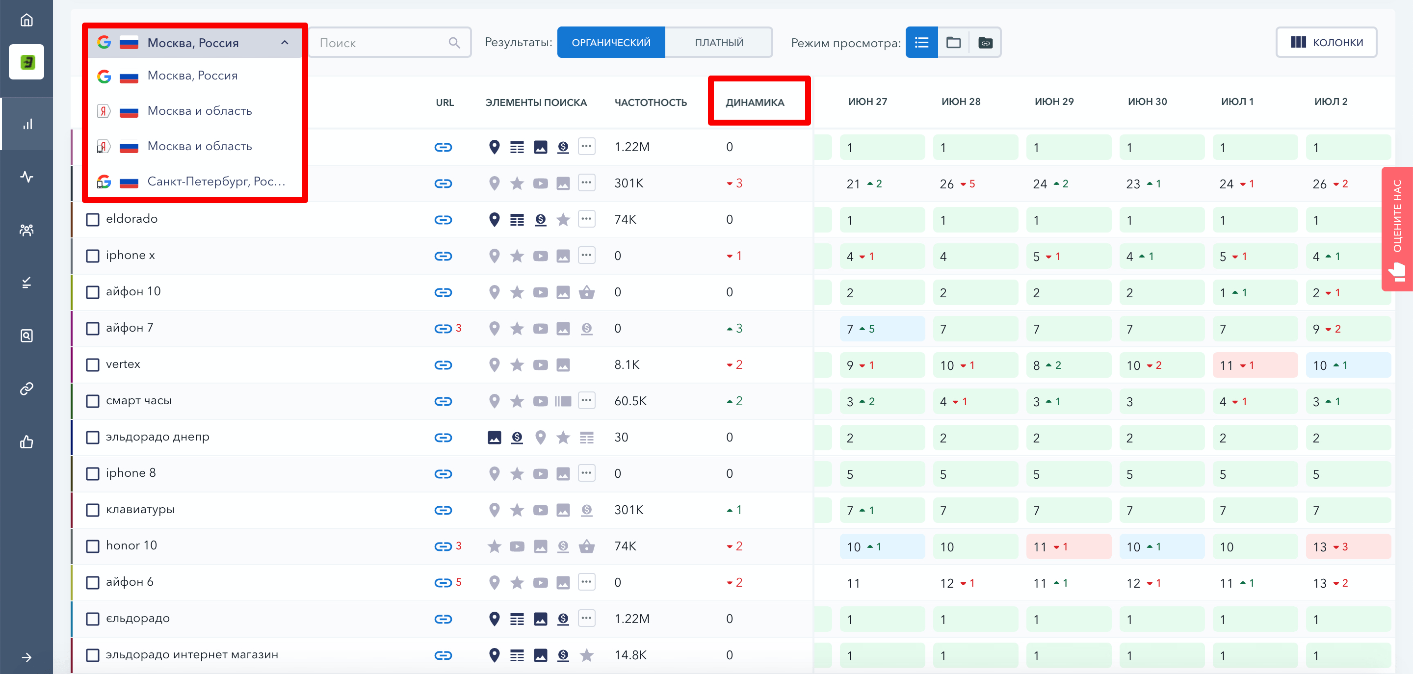
Task: Click the URL column header
Action: [445, 103]
